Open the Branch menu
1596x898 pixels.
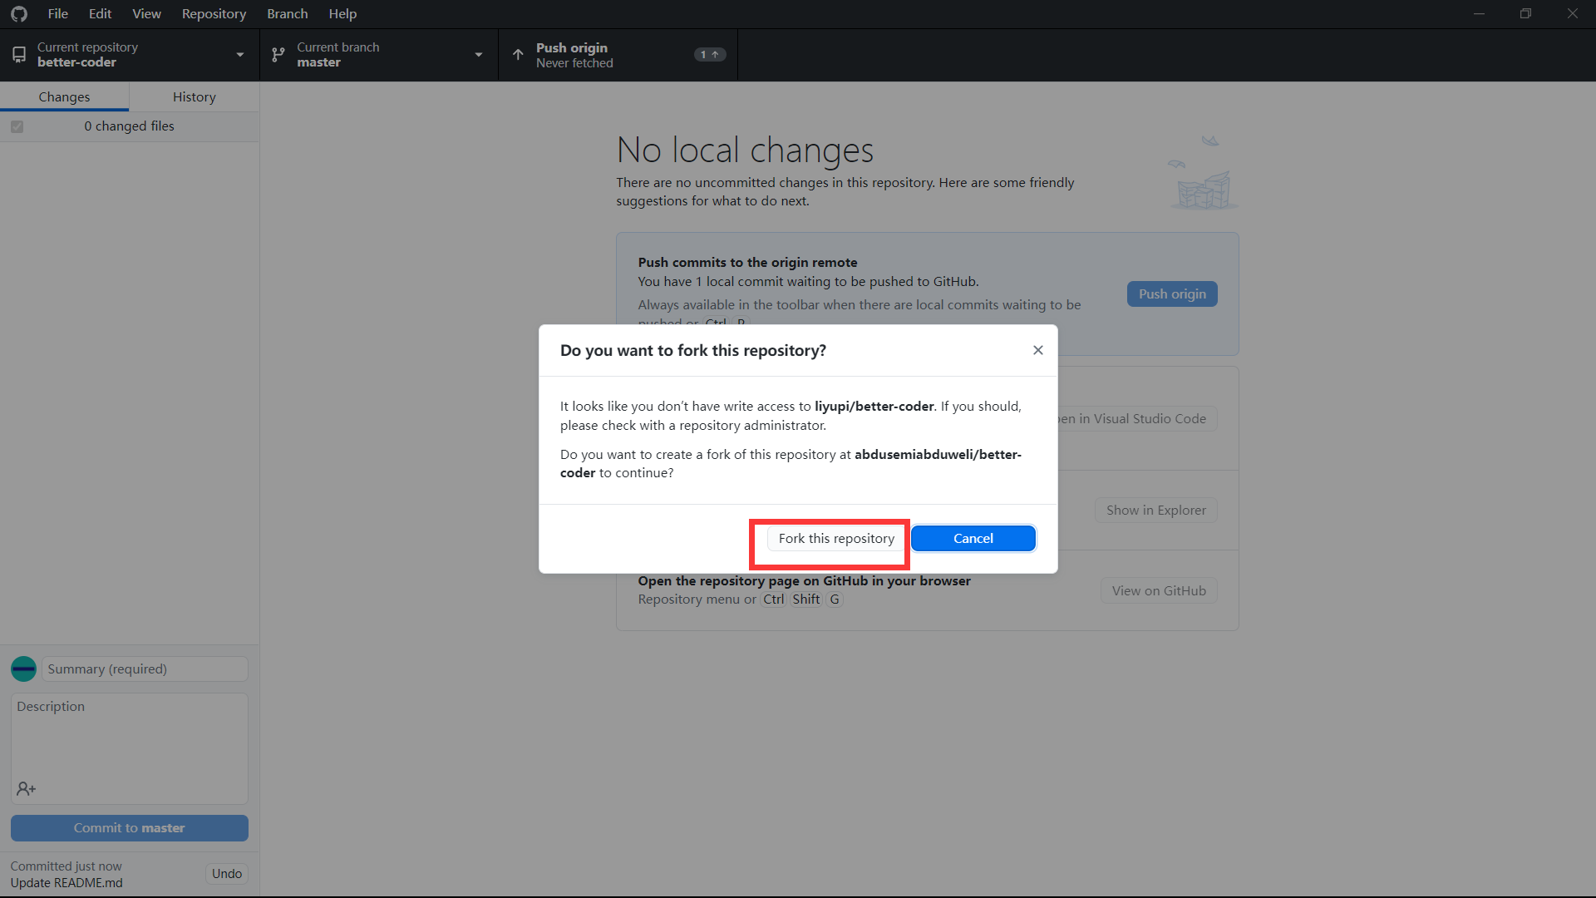tap(288, 14)
